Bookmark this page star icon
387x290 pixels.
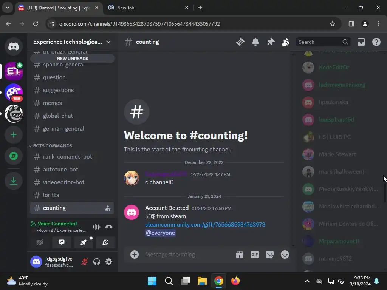pos(333,24)
